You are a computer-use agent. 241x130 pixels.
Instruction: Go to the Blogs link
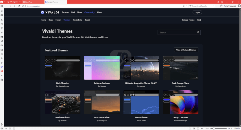(51, 20)
